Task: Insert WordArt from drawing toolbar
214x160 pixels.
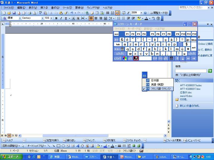Action: click(78, 146)
